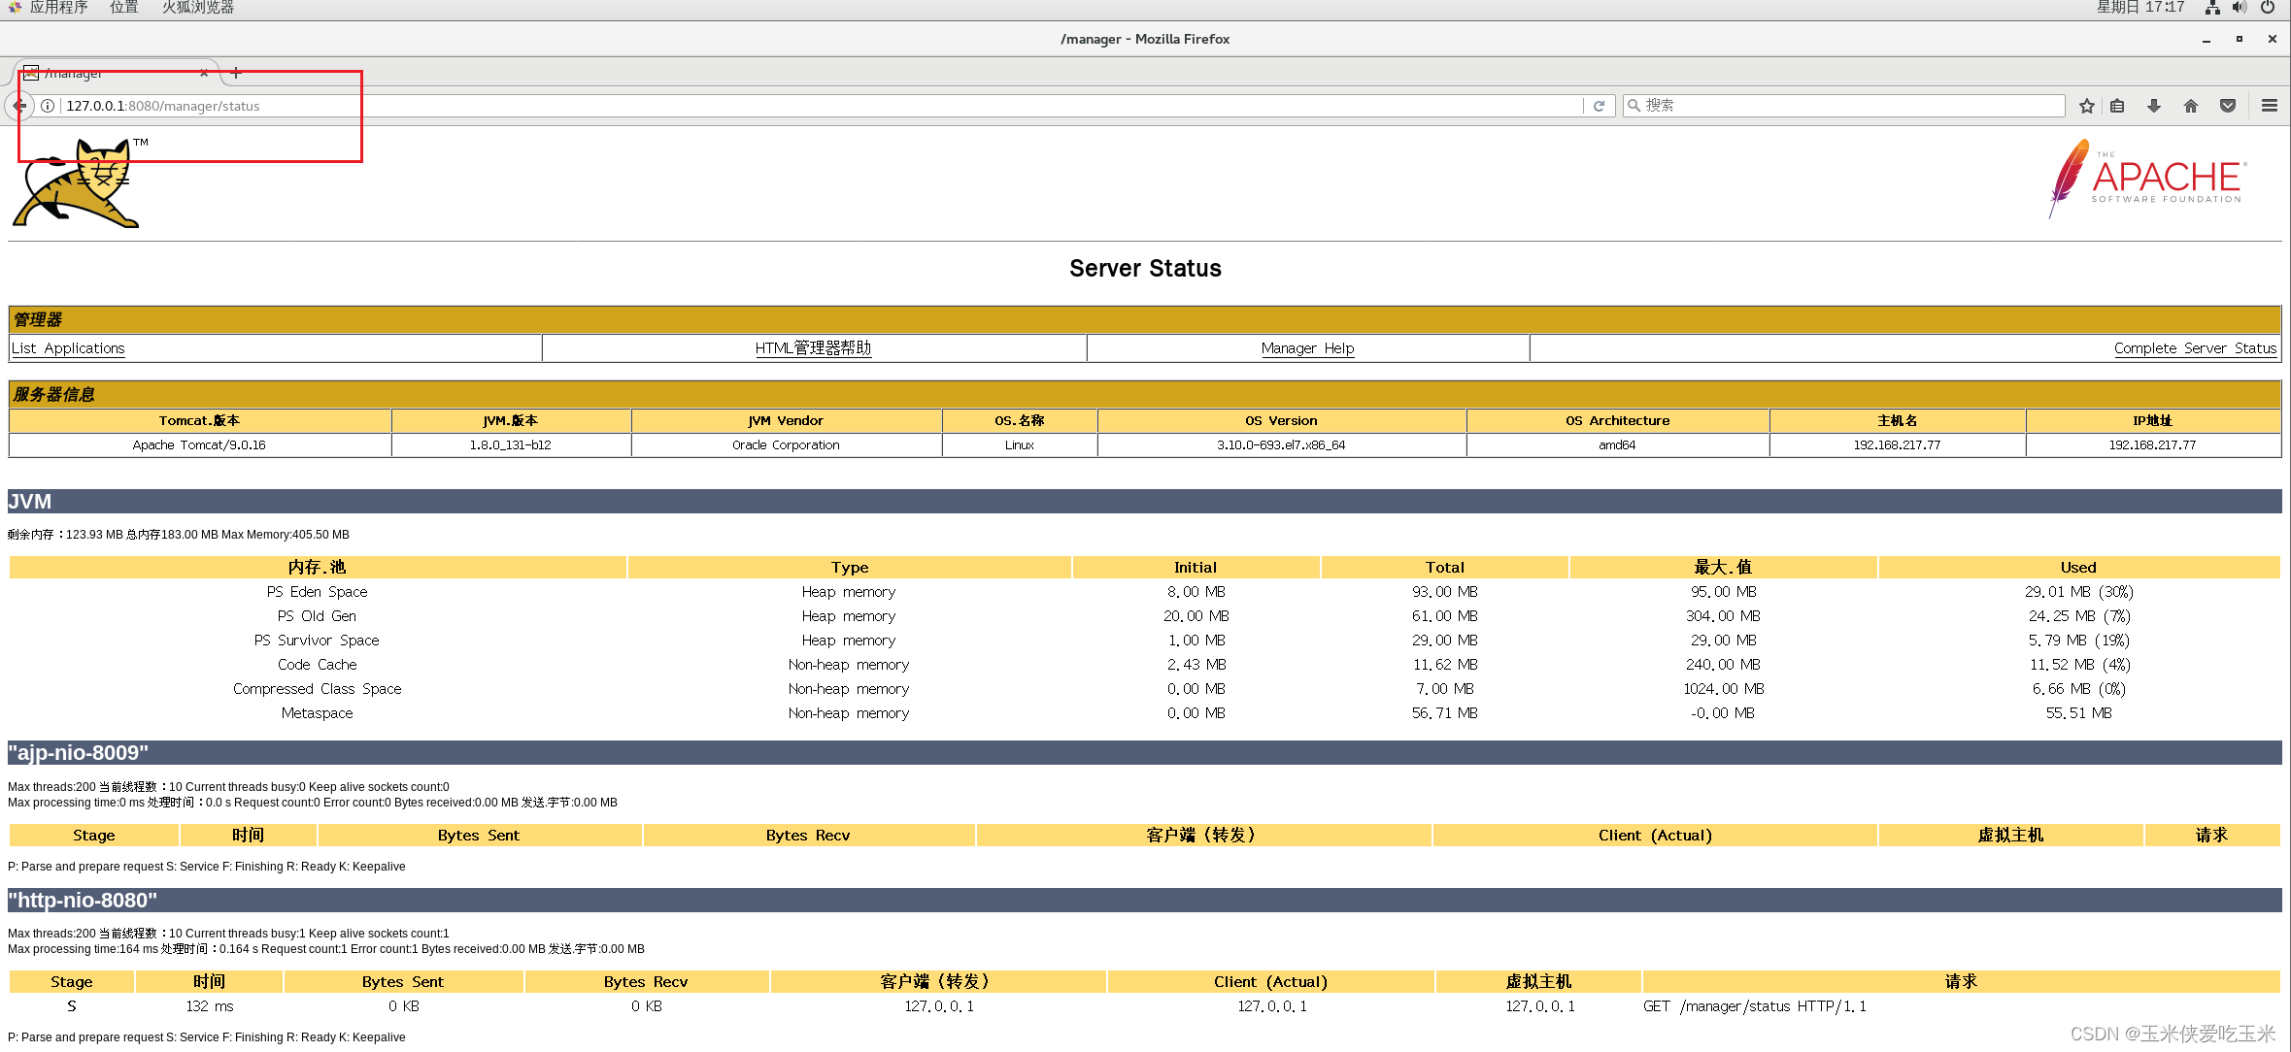Click the system volume icon

[2240, 8]
